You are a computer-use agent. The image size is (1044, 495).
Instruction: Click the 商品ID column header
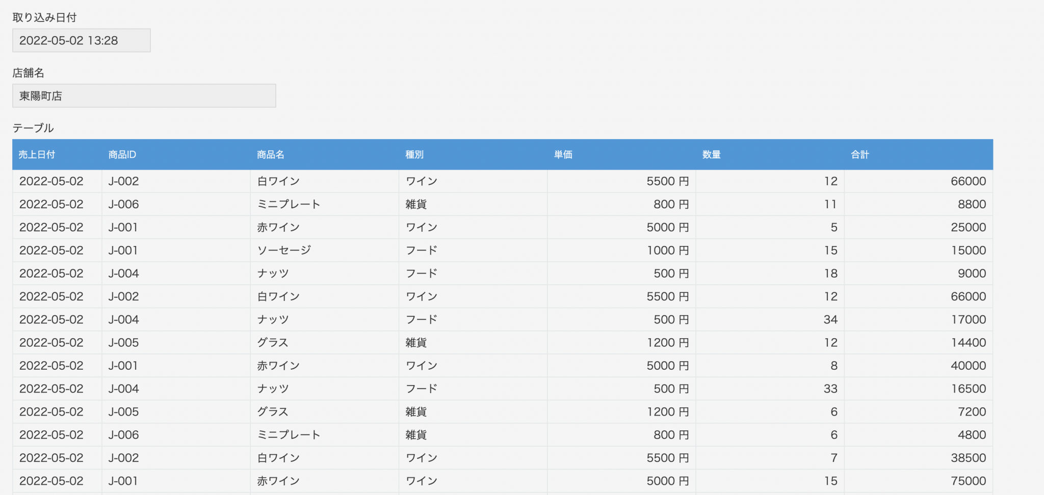[124, 154]
